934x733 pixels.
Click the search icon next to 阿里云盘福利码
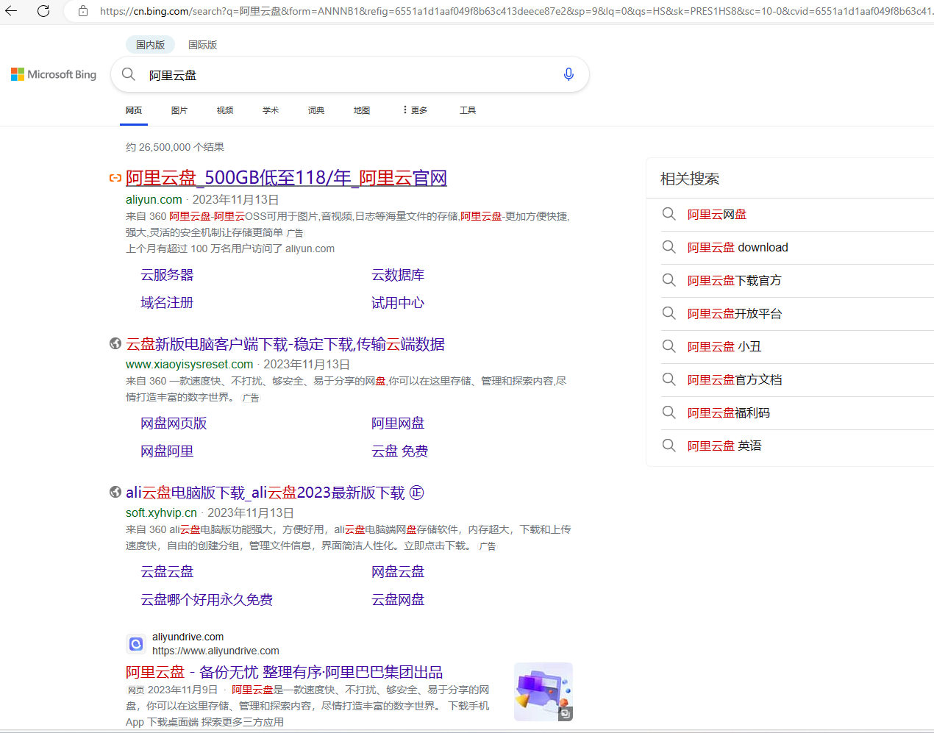[669, 412]
